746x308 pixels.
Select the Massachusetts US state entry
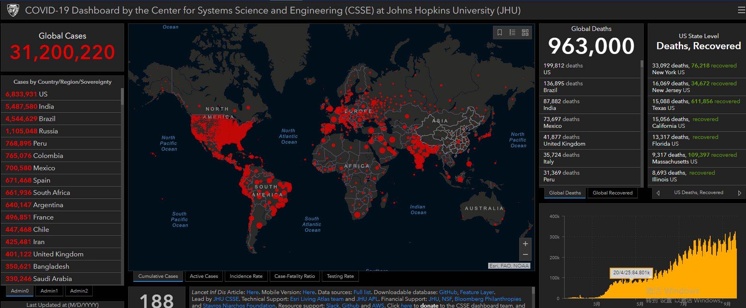697,158
